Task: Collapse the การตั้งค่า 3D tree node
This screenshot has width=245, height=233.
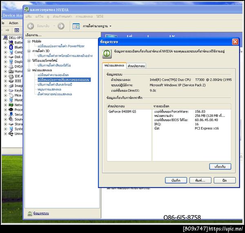Action: pos(29,51)
